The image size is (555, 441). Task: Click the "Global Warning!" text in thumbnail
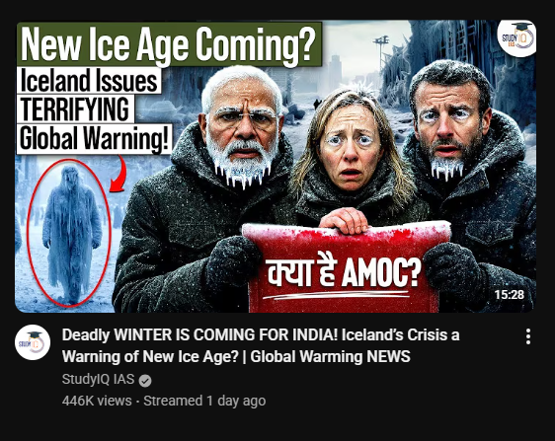[94, 139]
